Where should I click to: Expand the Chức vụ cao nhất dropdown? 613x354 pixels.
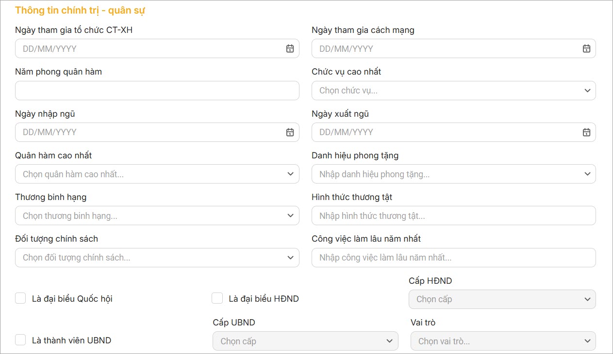click(x=453, y=91)
